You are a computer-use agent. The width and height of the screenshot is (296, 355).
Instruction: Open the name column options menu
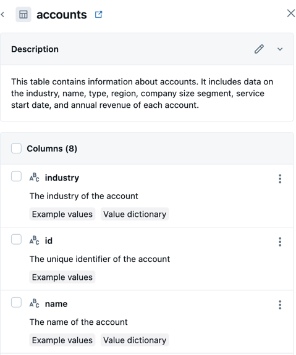coord(280,304)
